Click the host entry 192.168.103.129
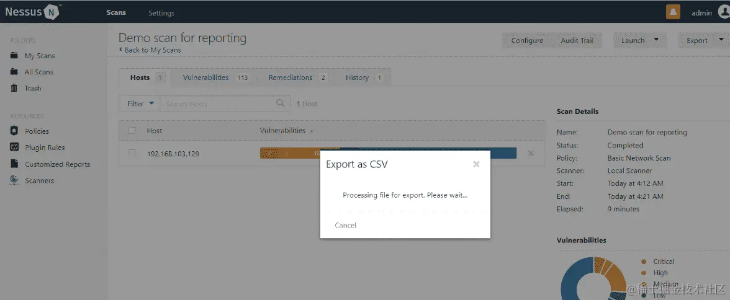730x300 pixels. [173, 154]
